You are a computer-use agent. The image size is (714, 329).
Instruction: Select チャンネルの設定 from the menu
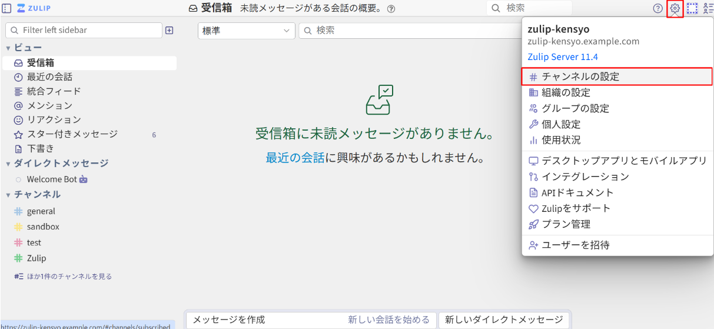click(x=580, y=77)
